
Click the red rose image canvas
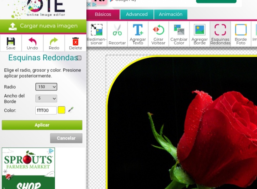[182, 123]
